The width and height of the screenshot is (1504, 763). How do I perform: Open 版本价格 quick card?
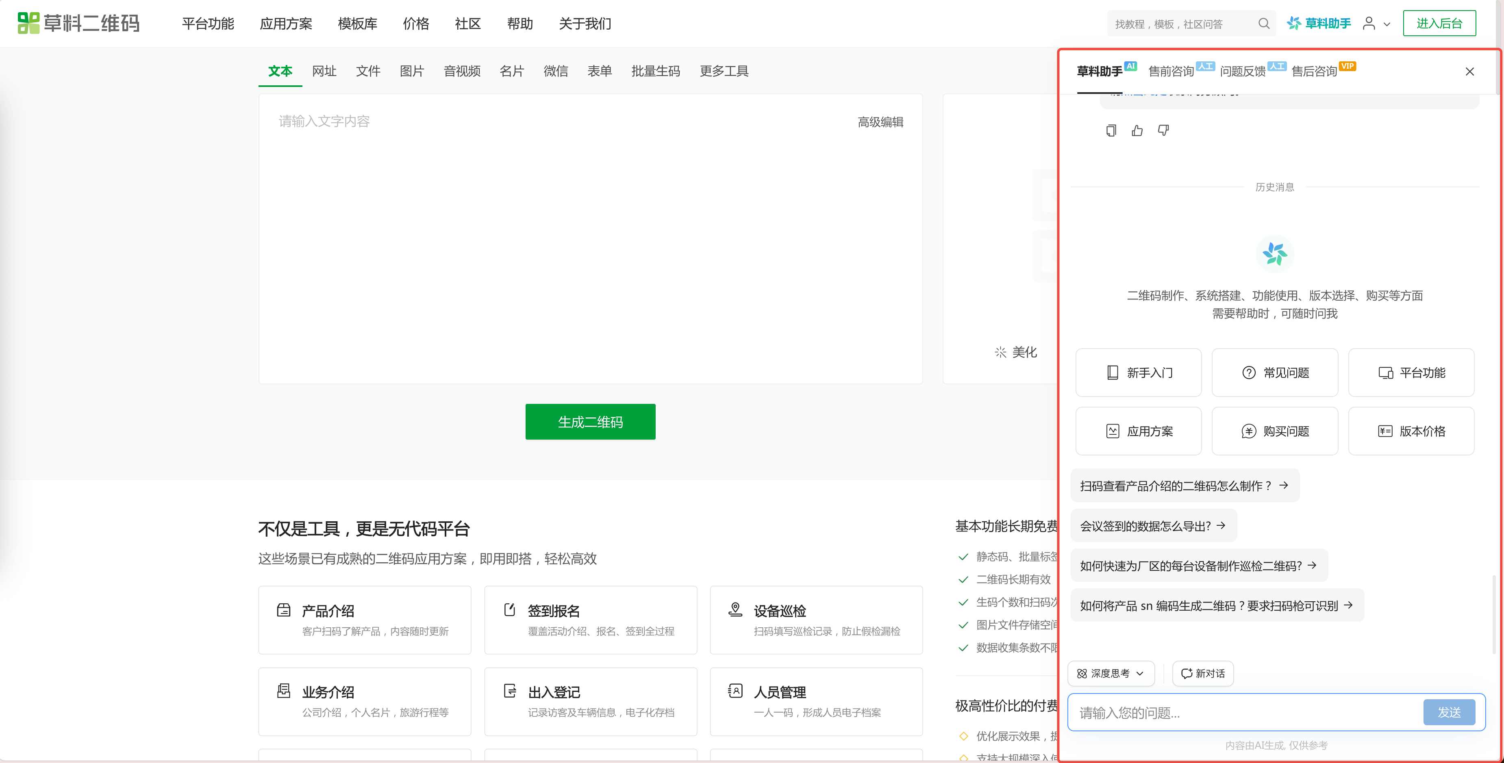click(1411, 431)
